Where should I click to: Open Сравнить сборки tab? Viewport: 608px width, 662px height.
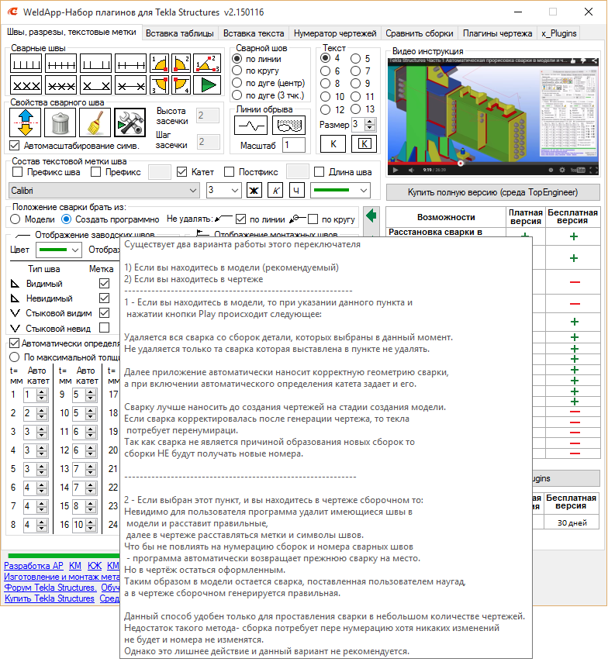tap(419, 33)
